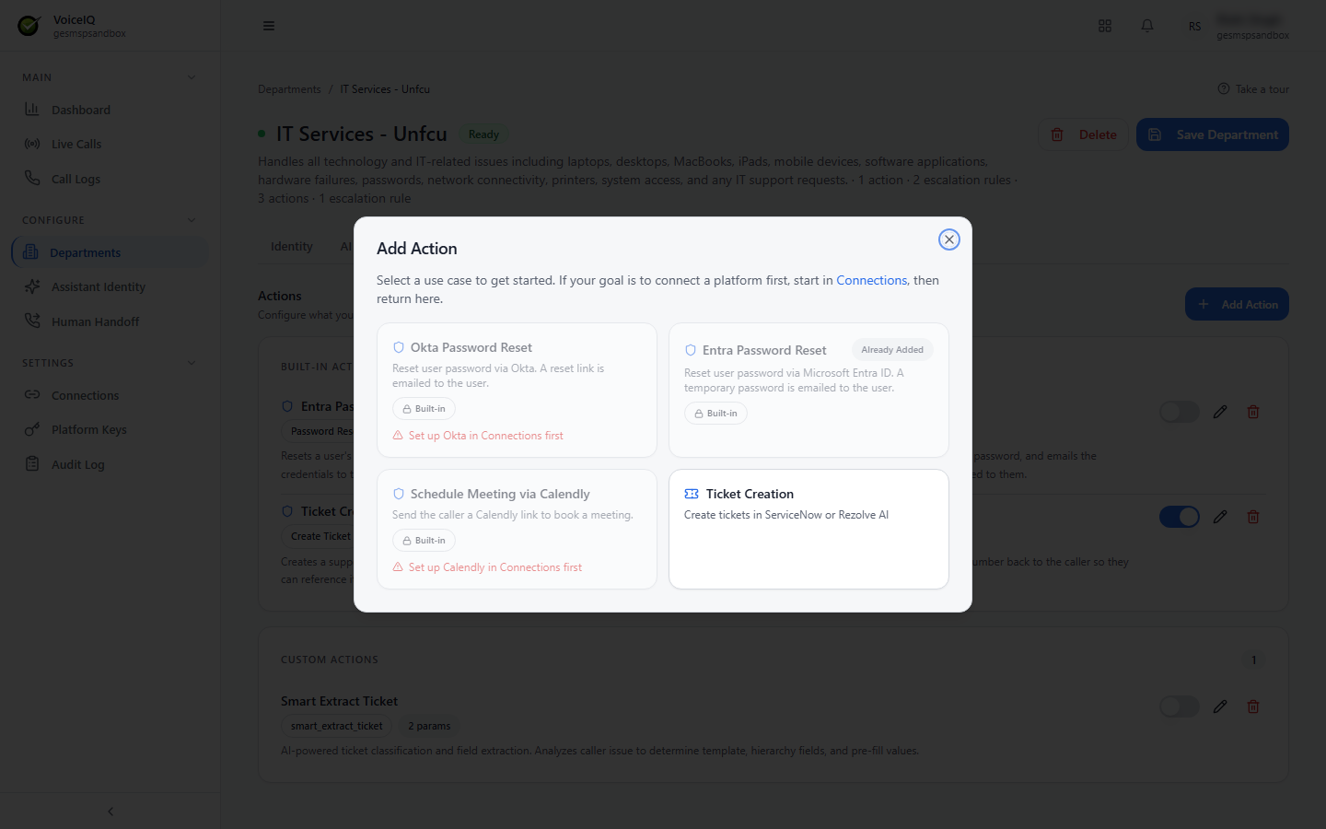1326x829 pixels.
Task: Click the Entra Password Reset card
Action: pos(808,390)
